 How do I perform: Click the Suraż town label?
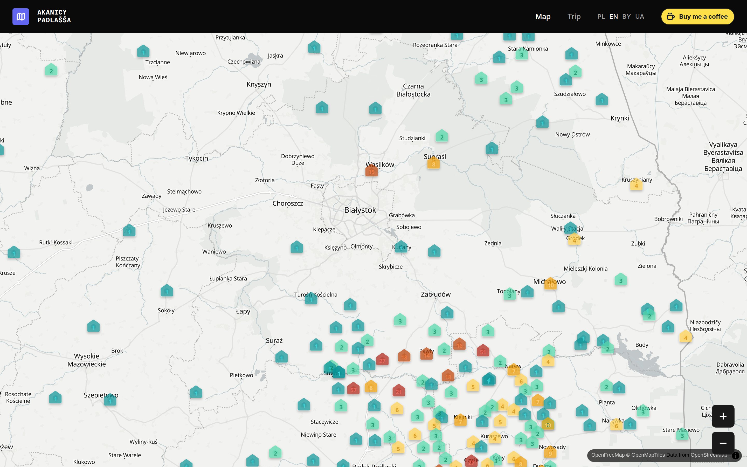point(274,340)
